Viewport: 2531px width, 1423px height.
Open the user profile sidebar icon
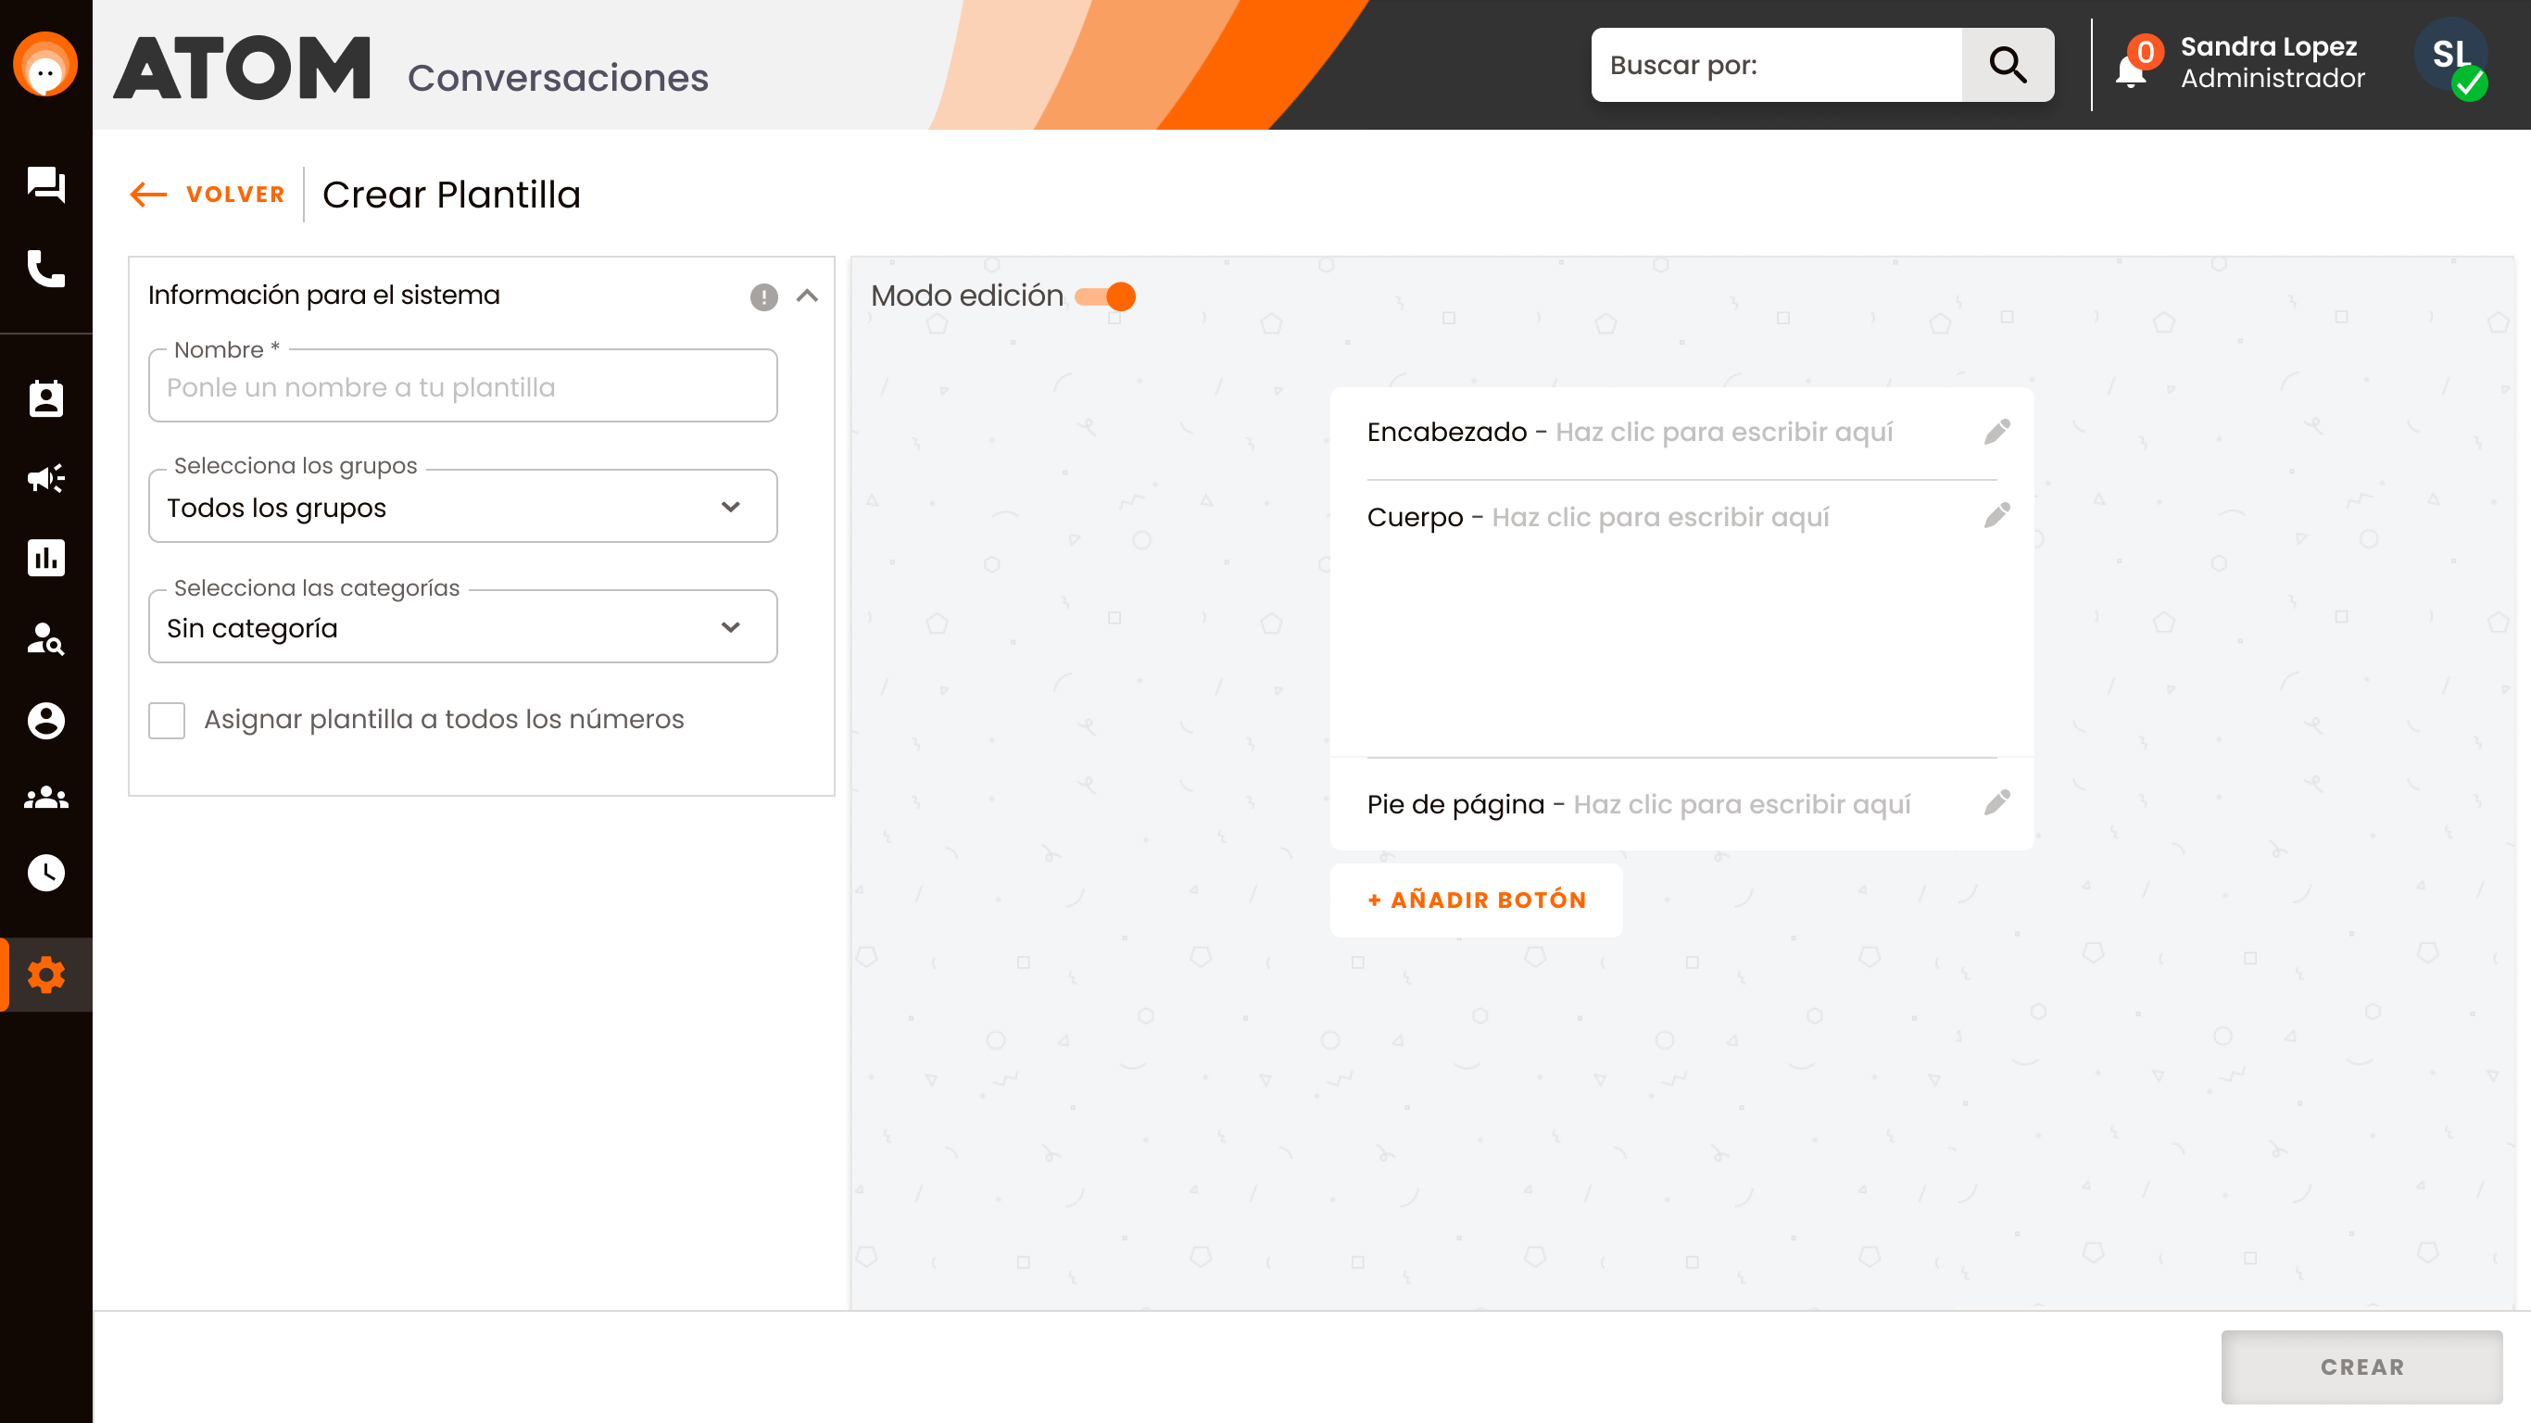(46, 721)
